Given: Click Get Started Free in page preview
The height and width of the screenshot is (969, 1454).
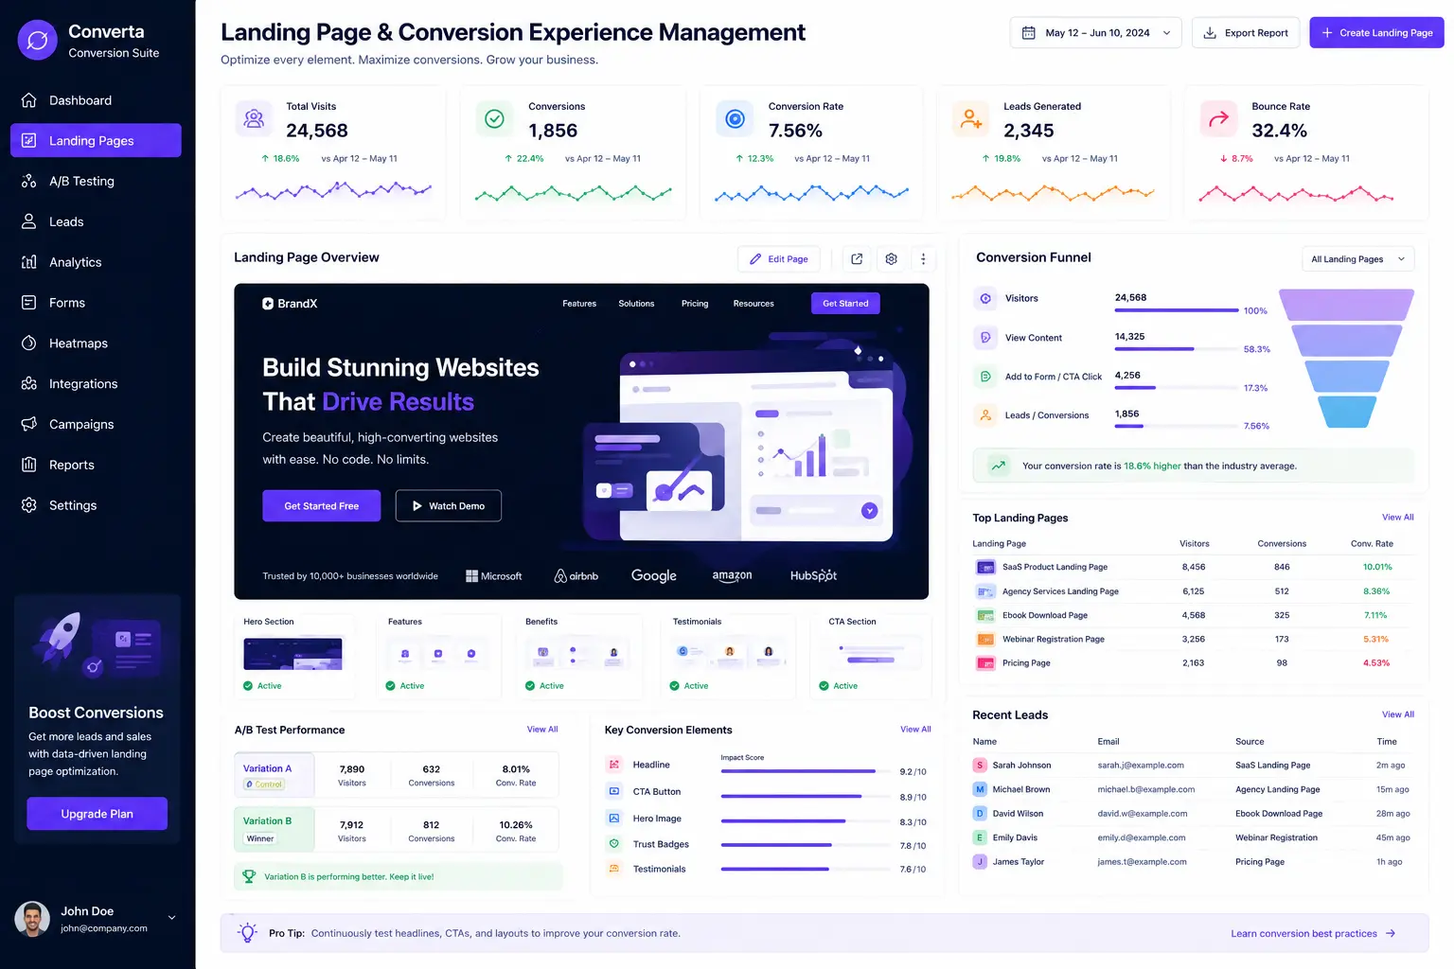Looking at the screenshot, I should click(x=322, y=505).
